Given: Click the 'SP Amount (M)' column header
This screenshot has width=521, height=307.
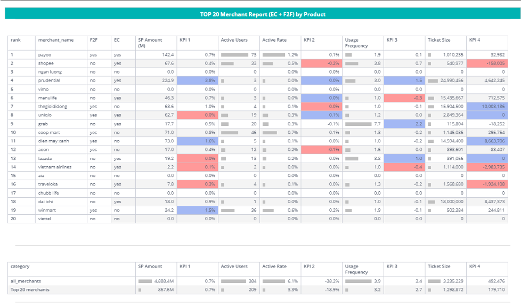Looking at the screenshot, I should point(150,43).
